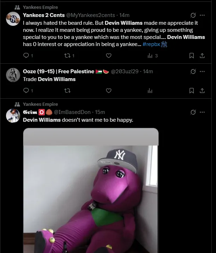Open the Yankees Empire community above Grim's post

click(x=40, y=104)
